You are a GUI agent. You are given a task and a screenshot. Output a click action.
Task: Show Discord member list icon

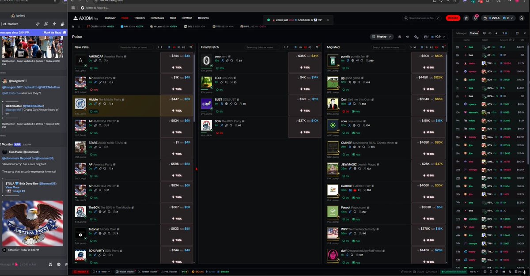pyautogui.click(x=63, y=23)
